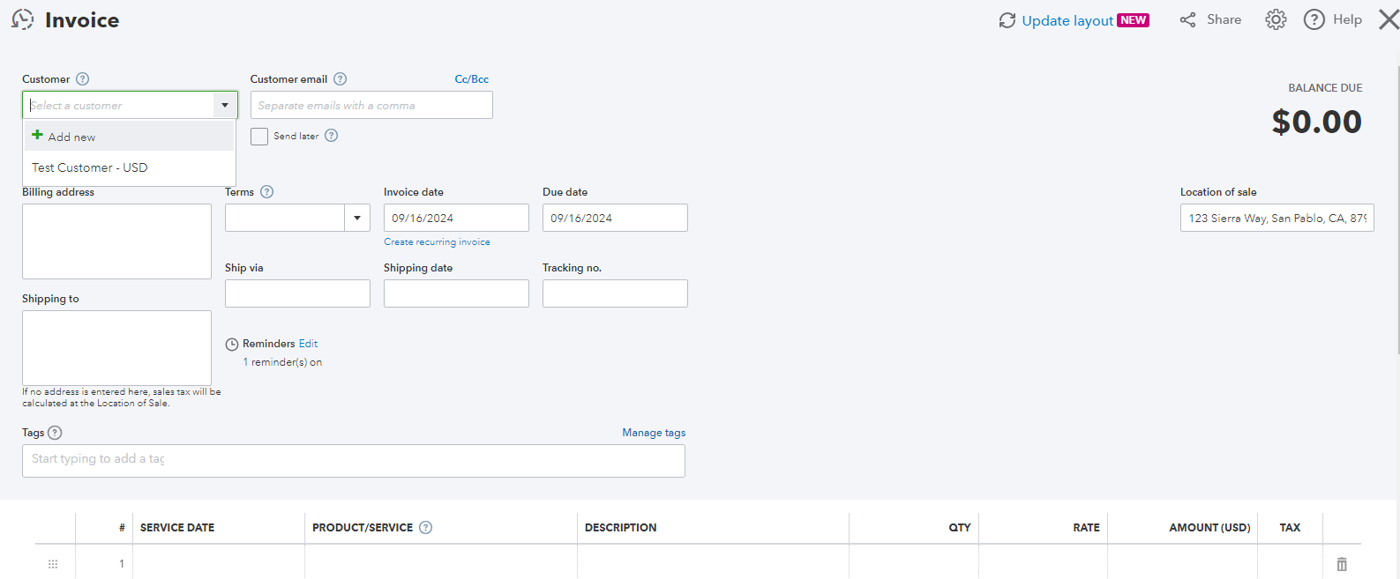1400x579 pixels.
Task: Click the Edit reminders link
Action: pos(308,344)
